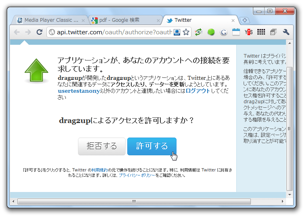Image resolution: width=305 pixels, height=217 pixels.
Task: Click the site info globe icon
Action: pos(52,32)
